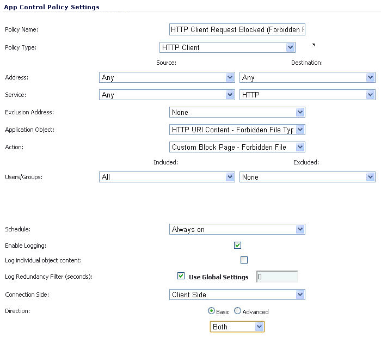Open the Schedule dropdown

[x=237, y=229]
